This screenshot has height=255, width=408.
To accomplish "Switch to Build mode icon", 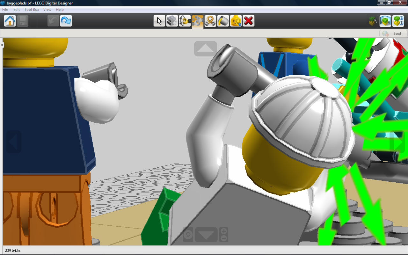I will pos(373,21).
